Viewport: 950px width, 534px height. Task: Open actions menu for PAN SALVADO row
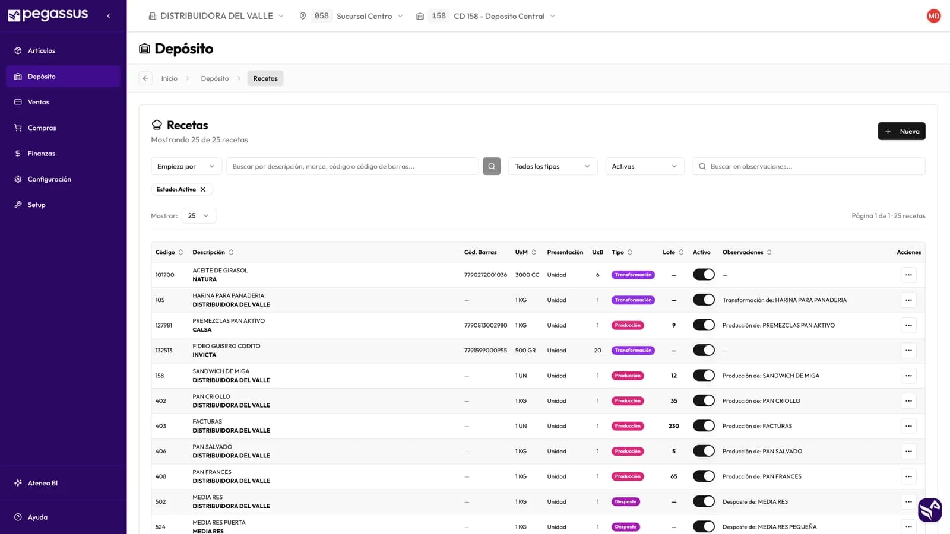(908, 452)
